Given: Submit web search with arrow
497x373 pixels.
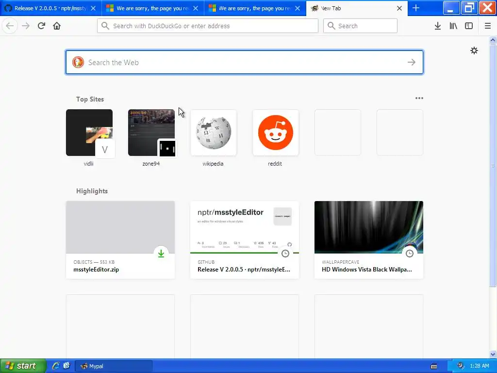Looking at the screenshot, I should [x=412, y=62].
